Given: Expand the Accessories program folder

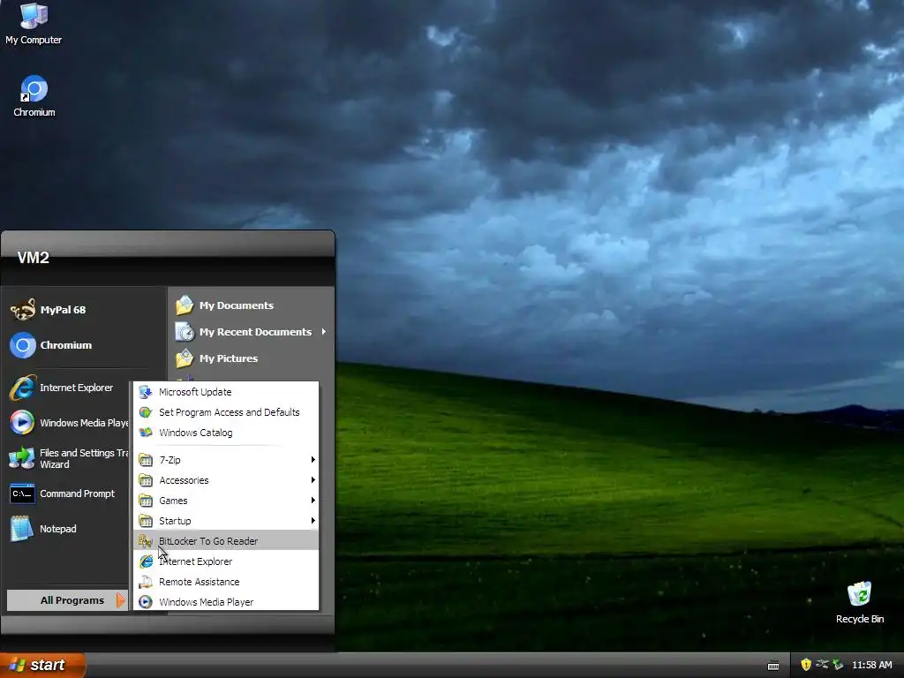Looking at the screenshot, I should point(226,480).
